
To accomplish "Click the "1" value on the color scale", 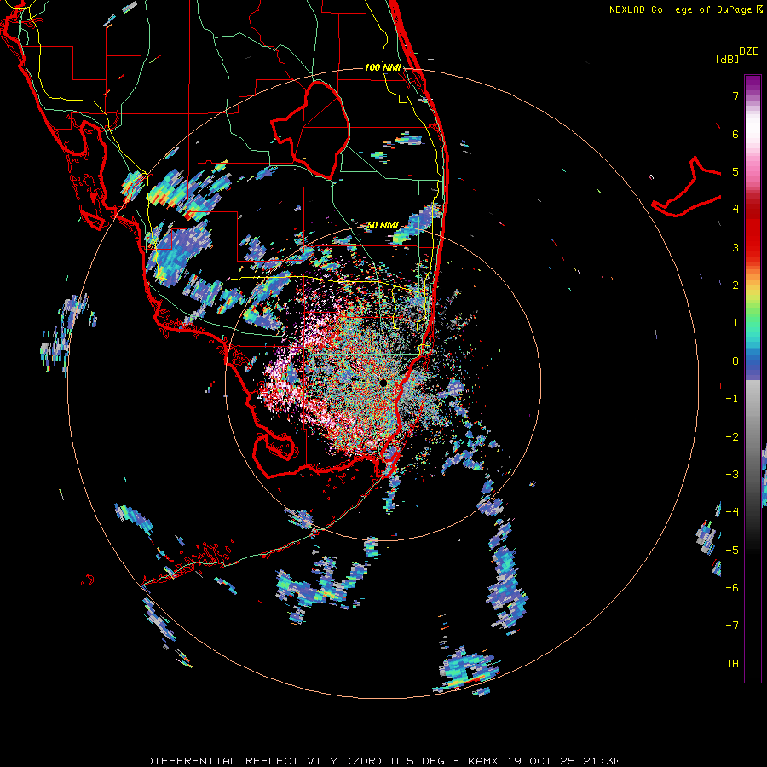I will point(735,323).
